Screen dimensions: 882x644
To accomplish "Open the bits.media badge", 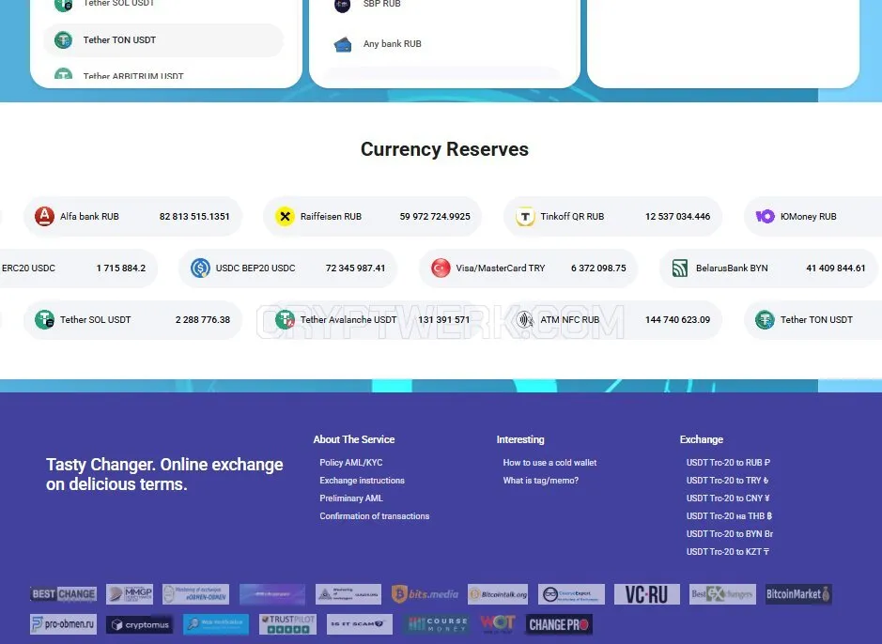I will 426,594.
